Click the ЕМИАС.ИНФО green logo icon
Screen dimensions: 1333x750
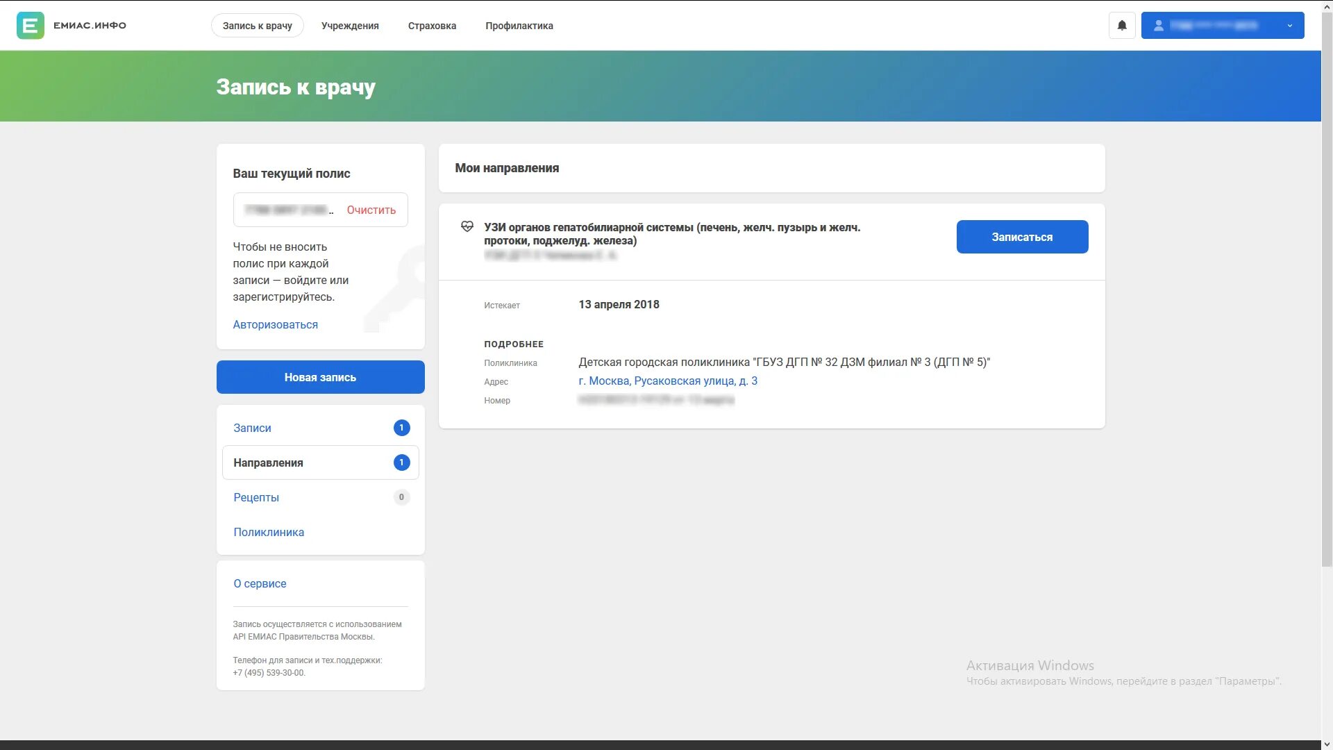tap(30, 26)
